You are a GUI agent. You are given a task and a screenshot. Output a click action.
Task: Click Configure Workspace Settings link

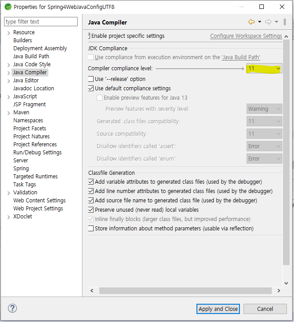pos(246,36)
